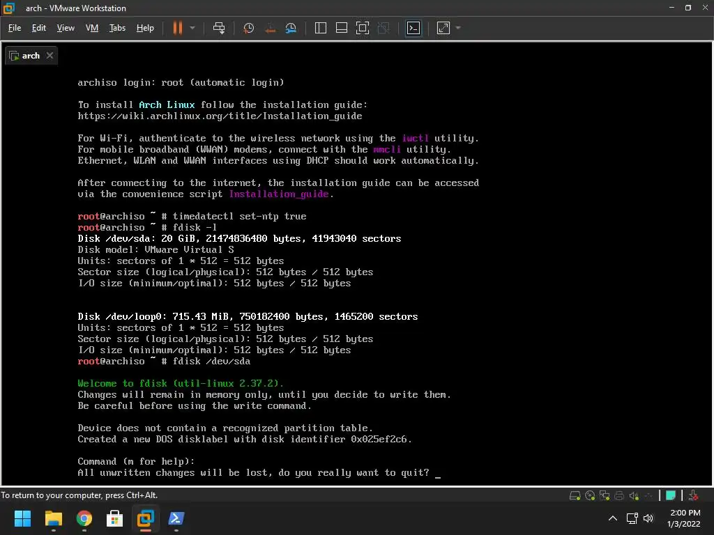The width and height of the screenshot is (714, 535).
Task: Toggle the console view icon
Action: pyautogui.click(x=413, y=28)
